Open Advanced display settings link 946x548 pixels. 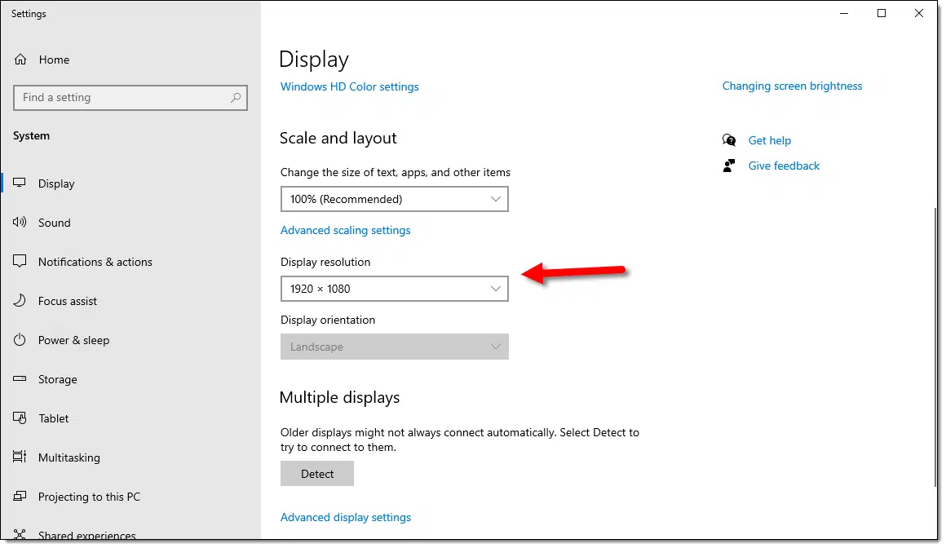(346, 517)
